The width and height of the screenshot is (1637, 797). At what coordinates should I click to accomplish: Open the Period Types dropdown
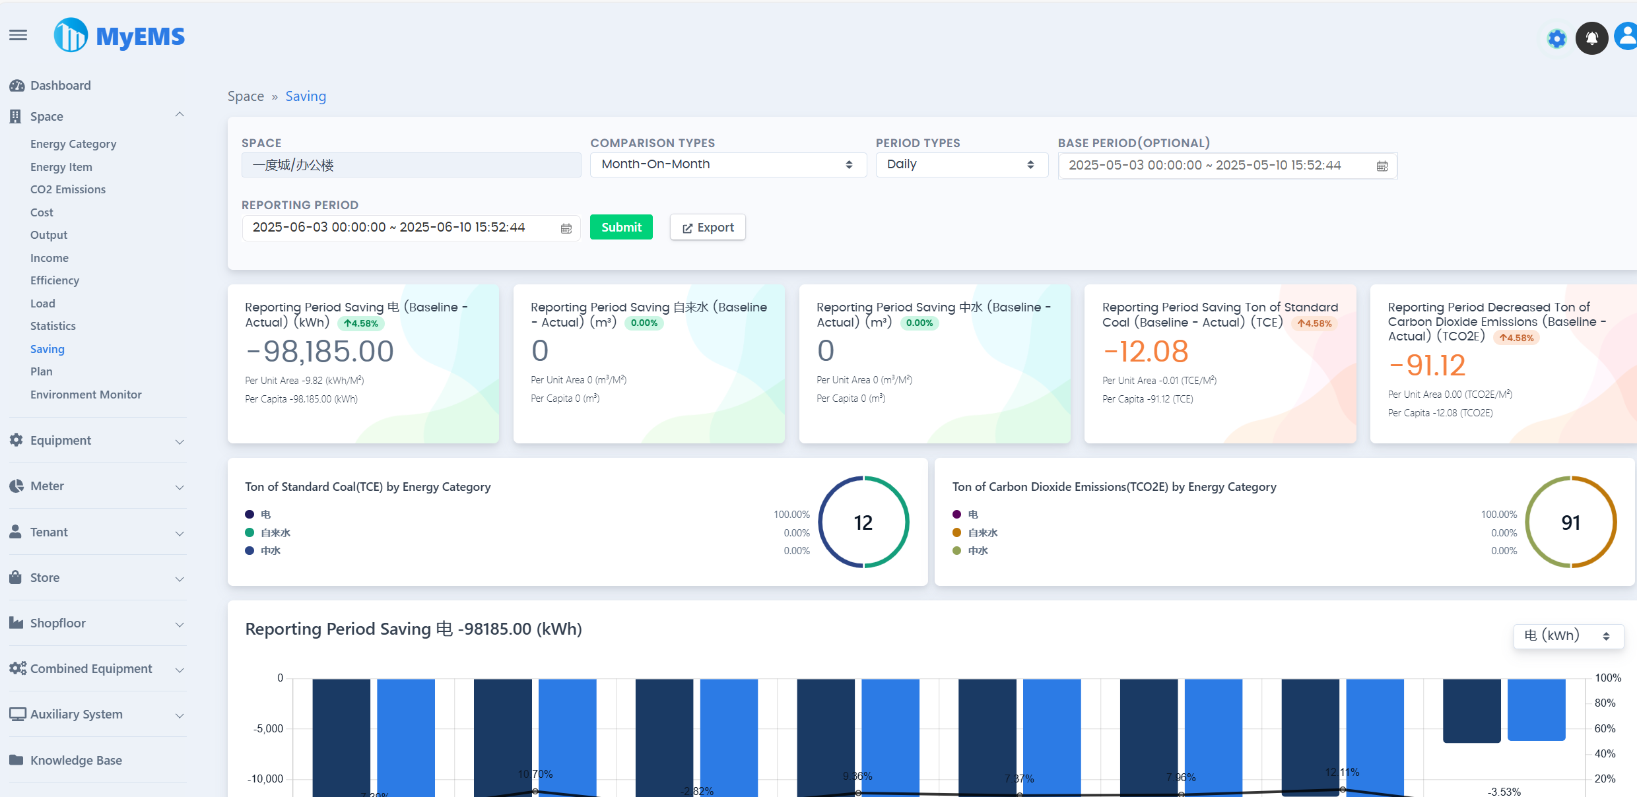click(x=961, y=164)
